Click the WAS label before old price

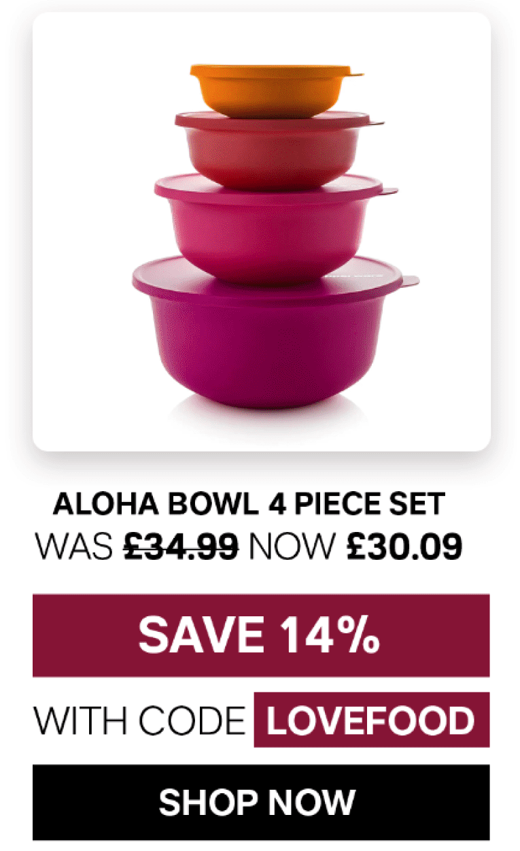(74, 546)
